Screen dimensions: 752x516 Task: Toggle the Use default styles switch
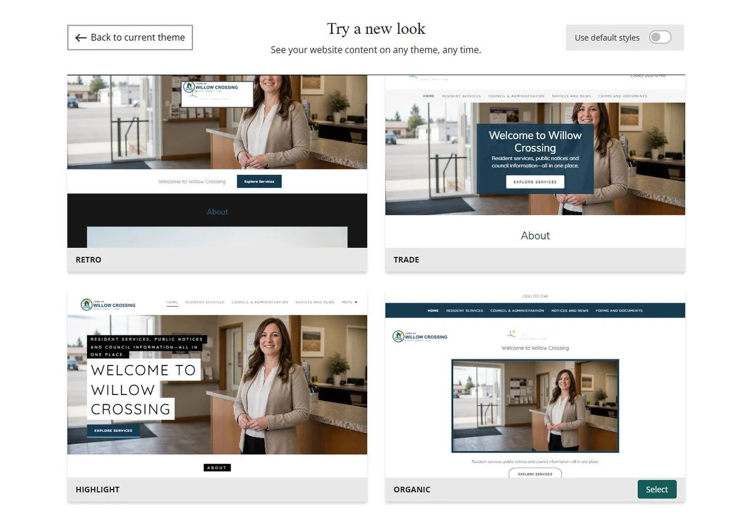tap(660, 38)
